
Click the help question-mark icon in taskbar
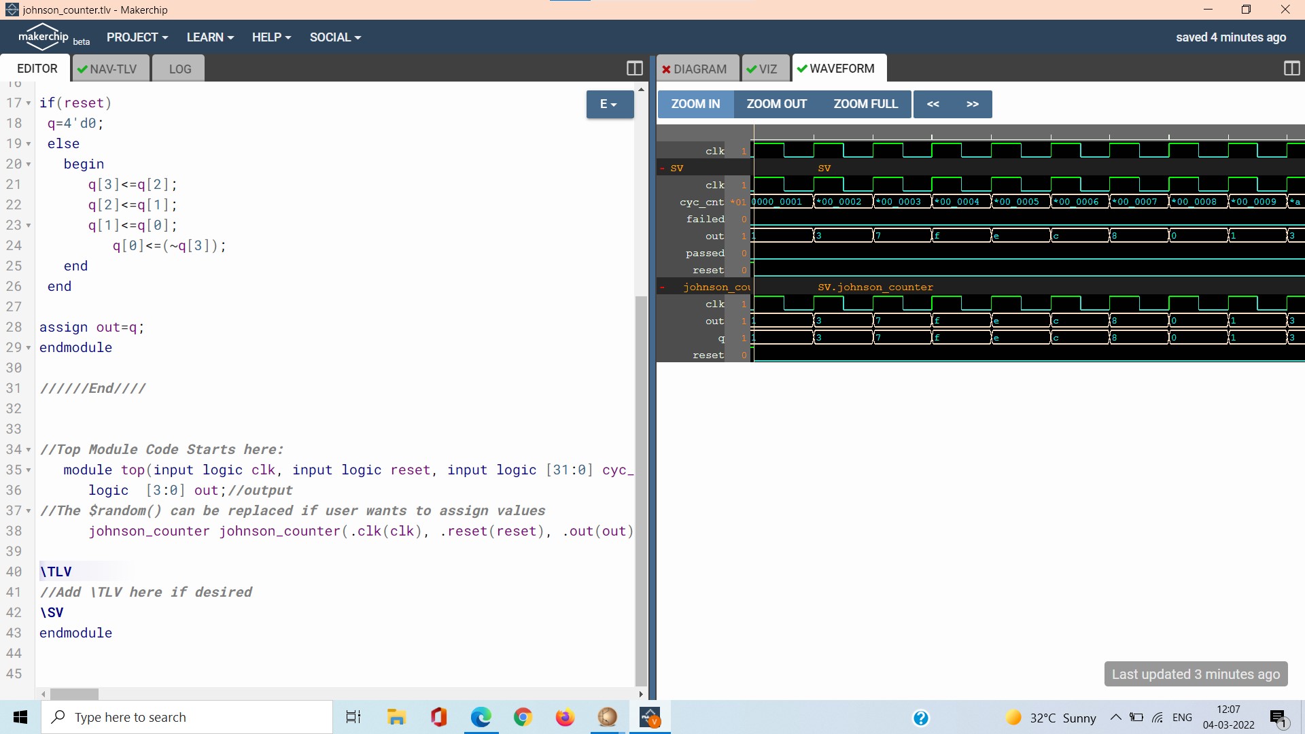pos(921,718)
